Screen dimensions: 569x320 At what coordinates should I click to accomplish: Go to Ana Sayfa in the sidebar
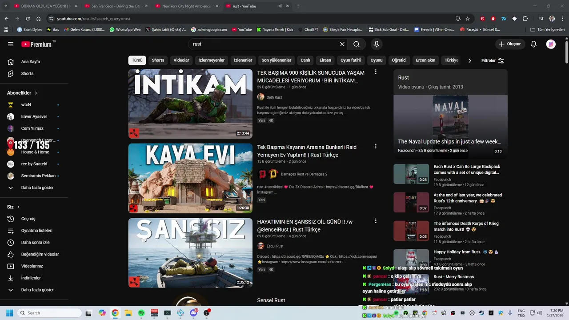click(30, 62)
